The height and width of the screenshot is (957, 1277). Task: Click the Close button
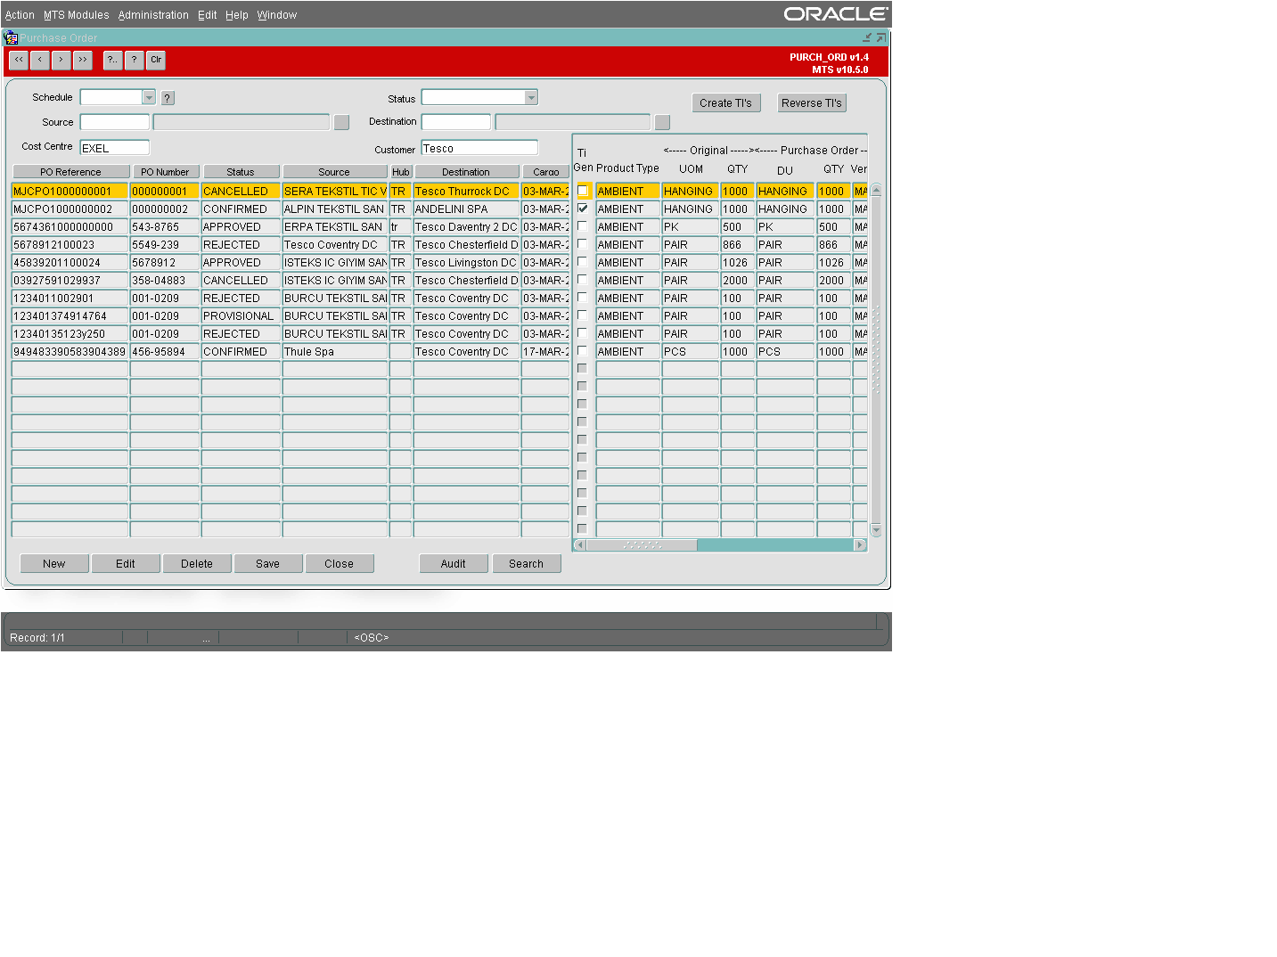point(339,564)
